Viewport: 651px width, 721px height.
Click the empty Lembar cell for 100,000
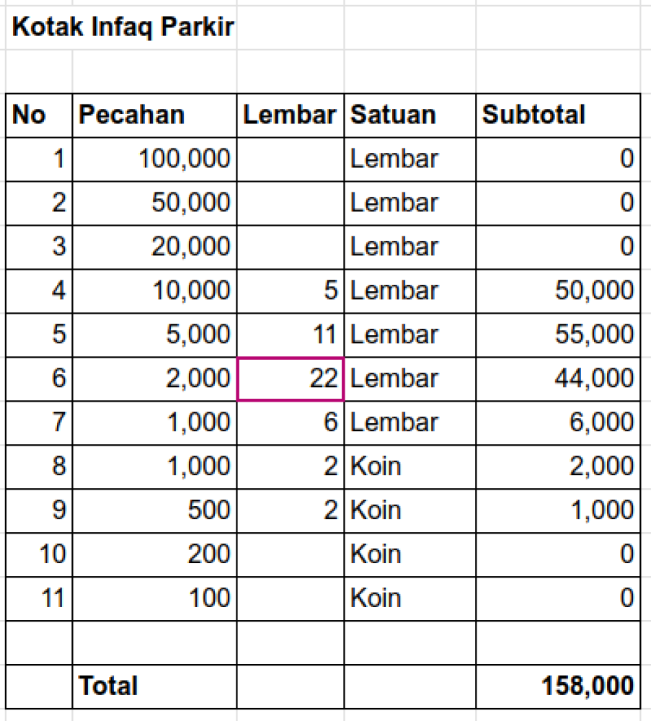point(291,159)
